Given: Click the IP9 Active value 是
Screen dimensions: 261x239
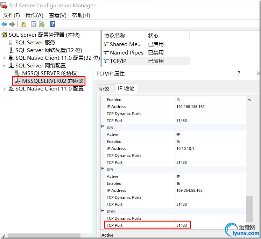Looking at the screenshot, I should pyautogui.click(x=178, y=176).
